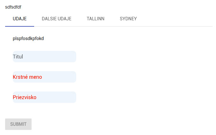The height and width of the screenshot is (135, 216).
Task: Activate the Priezvisko text field
Action: click(44, 97)
